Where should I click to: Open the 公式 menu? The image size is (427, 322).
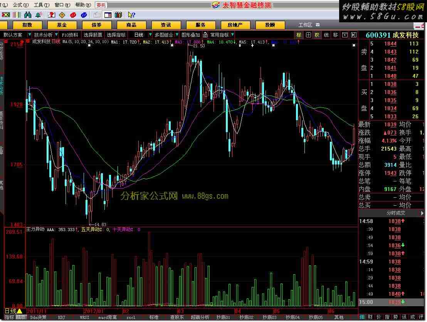(x=20, y=5)
